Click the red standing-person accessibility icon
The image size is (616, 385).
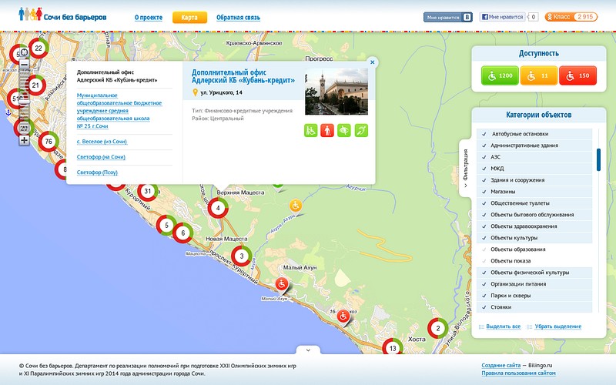[x=327, y=130]
